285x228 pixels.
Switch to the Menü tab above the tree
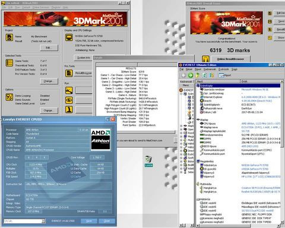click(x=186, y=85)
